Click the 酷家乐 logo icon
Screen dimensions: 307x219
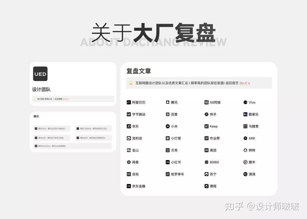point(245,114)
